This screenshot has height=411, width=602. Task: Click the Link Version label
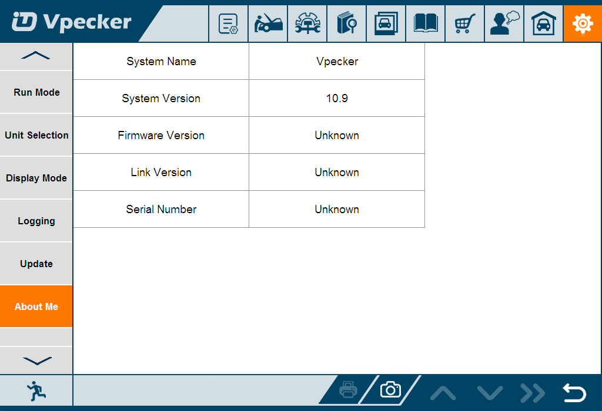161,173
